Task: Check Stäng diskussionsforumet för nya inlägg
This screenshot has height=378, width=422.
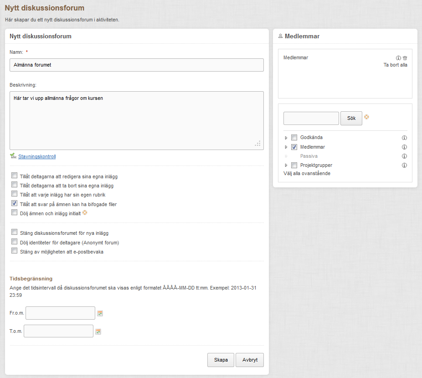Action: click(x=15, y=232)
